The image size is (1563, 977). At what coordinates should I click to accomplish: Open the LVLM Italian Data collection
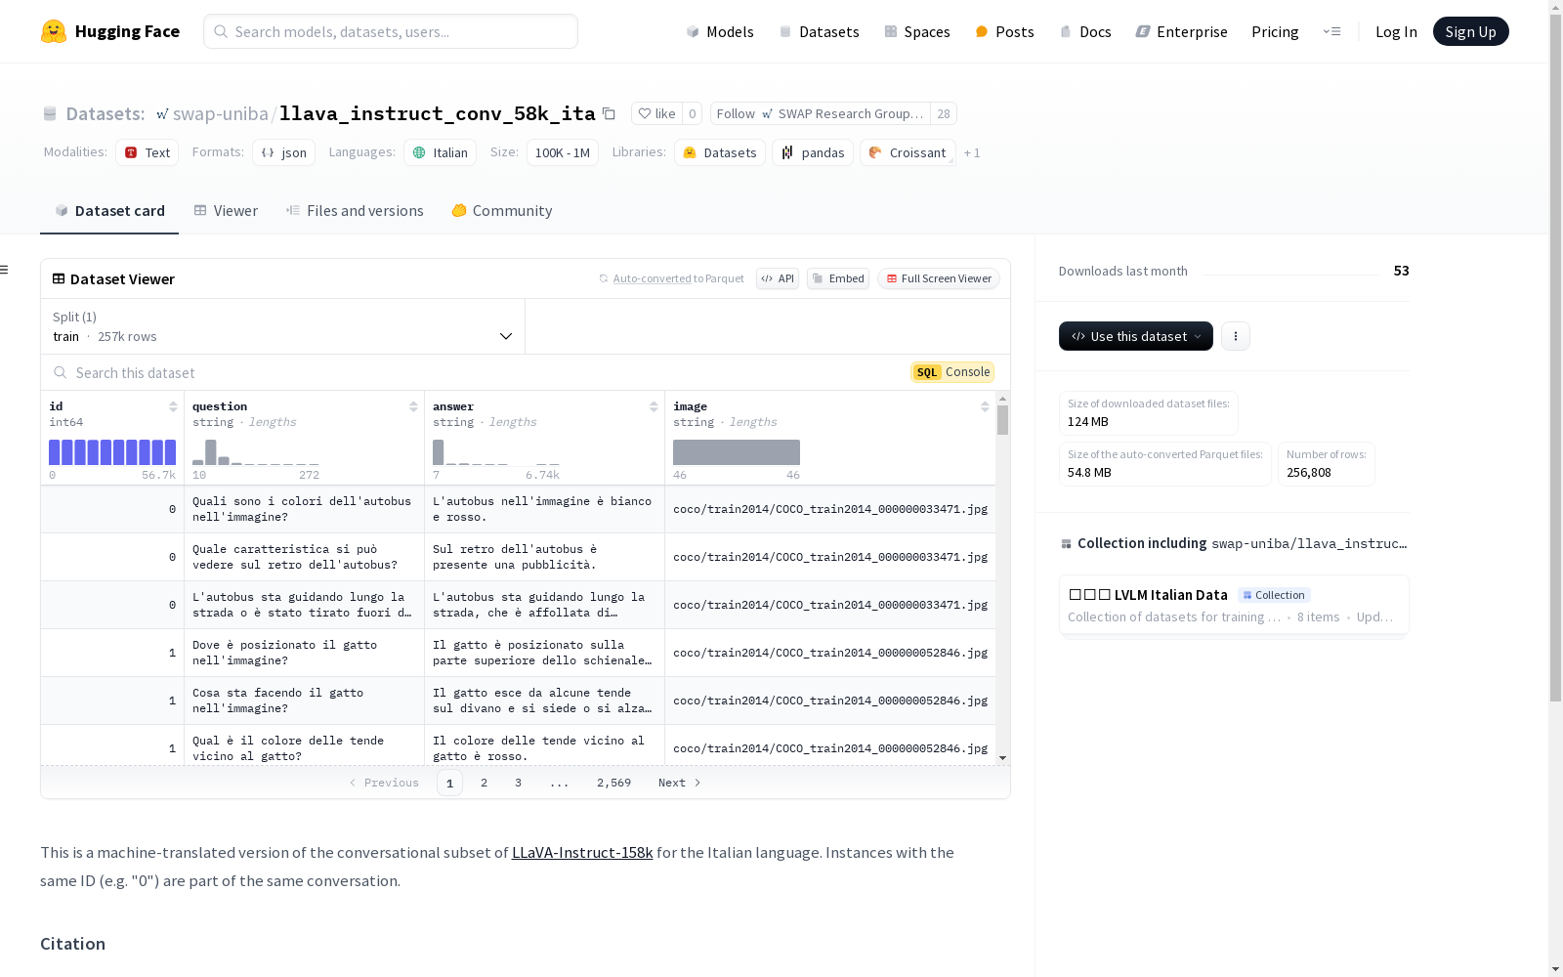click(x=1234, y=605)
